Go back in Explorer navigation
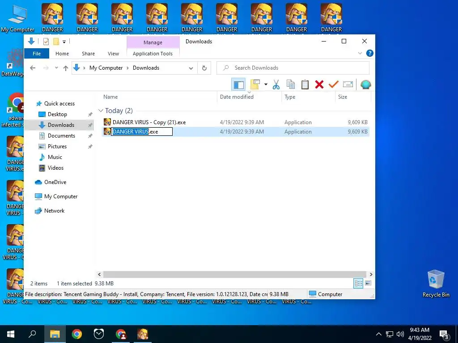This screenshot has width=458, height=343. point(33,68)
